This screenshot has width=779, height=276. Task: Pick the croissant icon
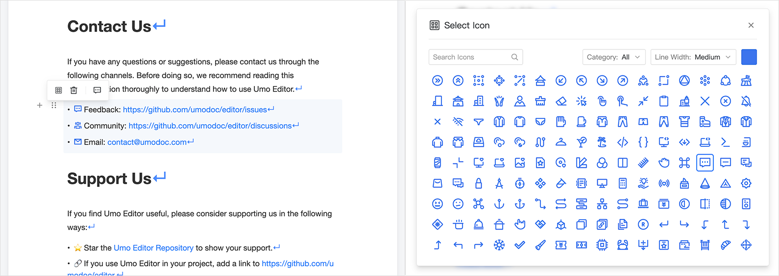coord(726,245)
